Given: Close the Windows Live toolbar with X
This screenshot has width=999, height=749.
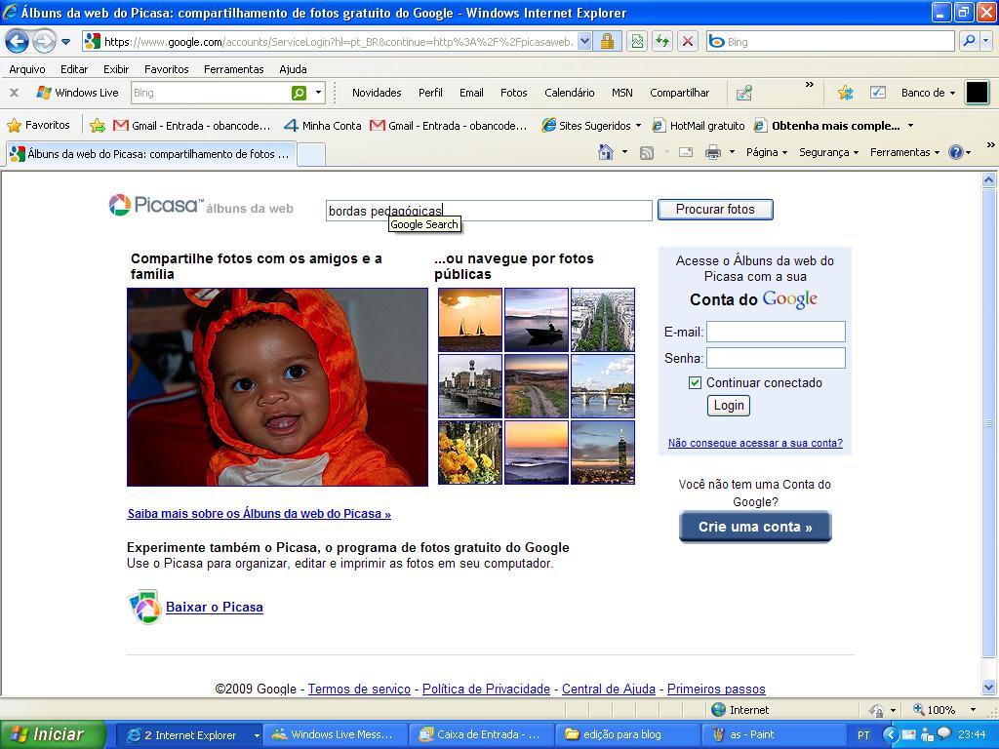Looking at the screenshot, I should pos(14,93).
